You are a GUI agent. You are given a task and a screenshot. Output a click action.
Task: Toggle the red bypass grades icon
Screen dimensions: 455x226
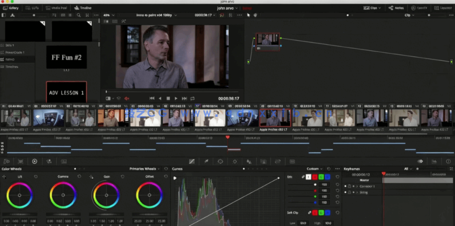click(222, 15)
